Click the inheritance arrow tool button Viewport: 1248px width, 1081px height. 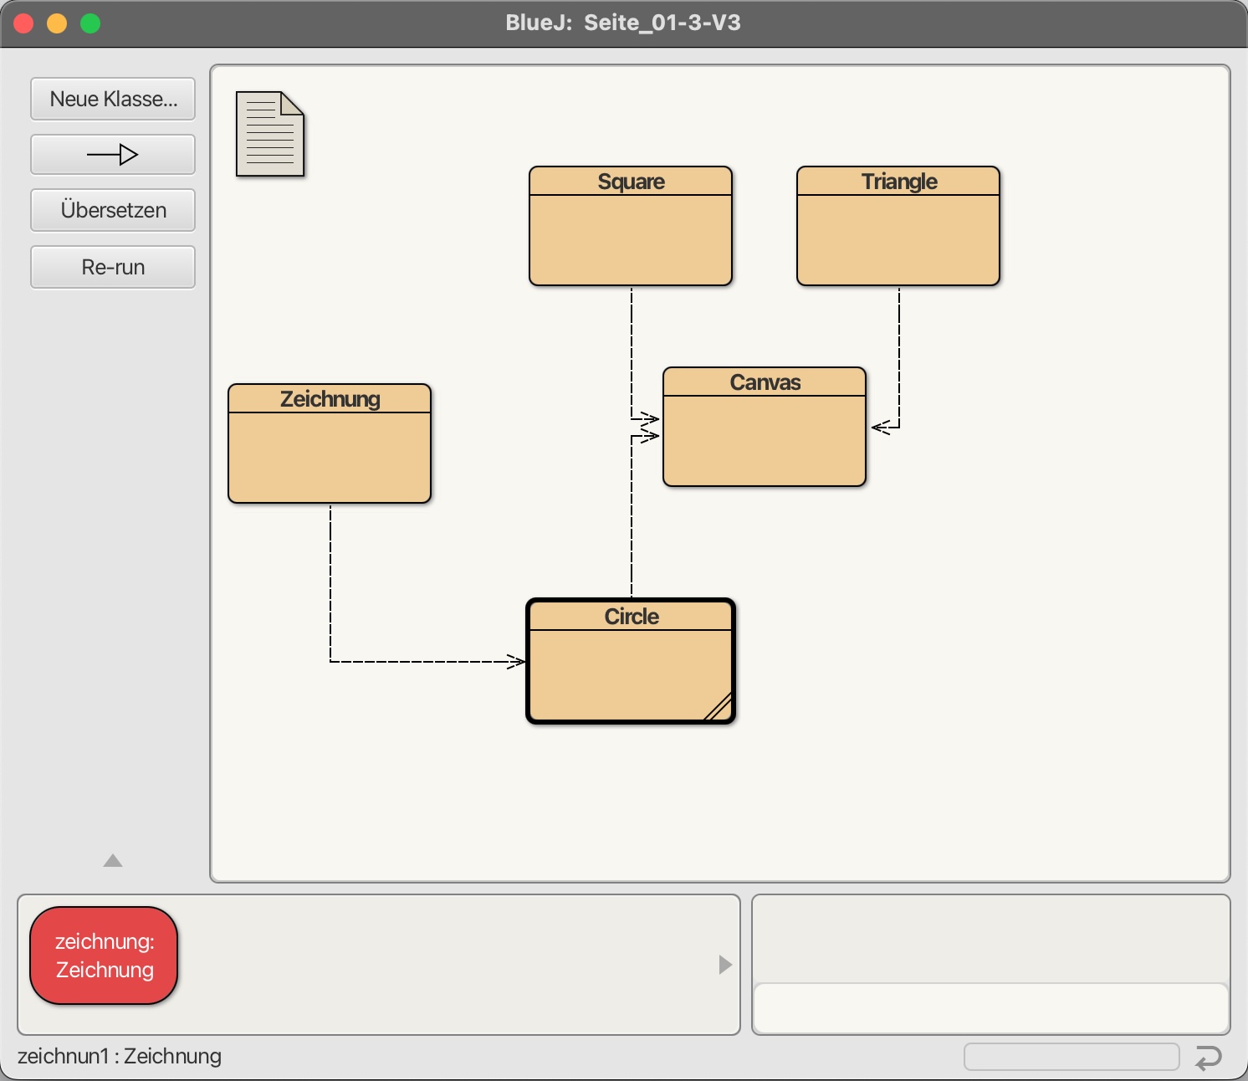pos(113,155)
